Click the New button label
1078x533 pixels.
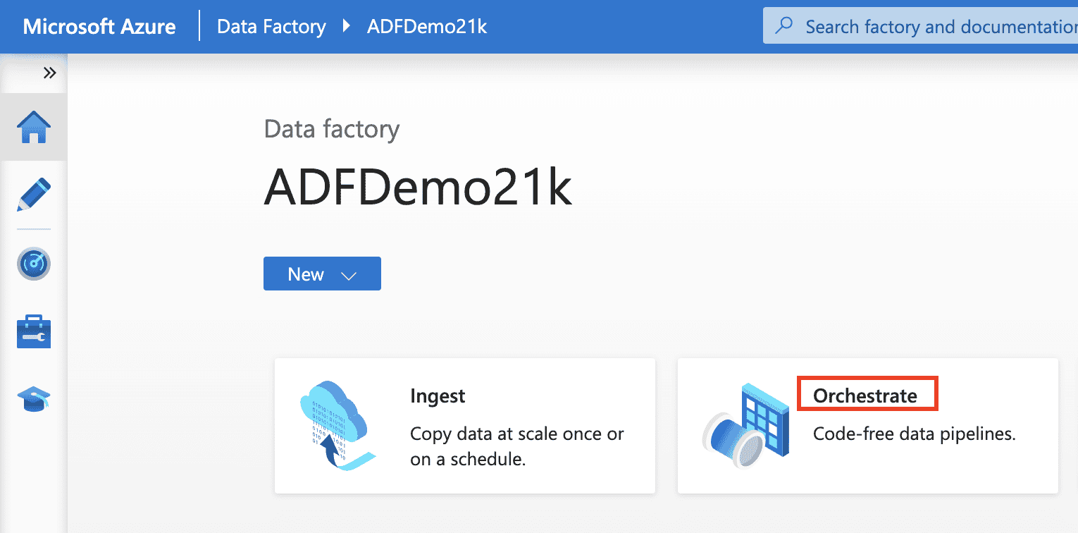pyautogui.click(x=306, y=274)
